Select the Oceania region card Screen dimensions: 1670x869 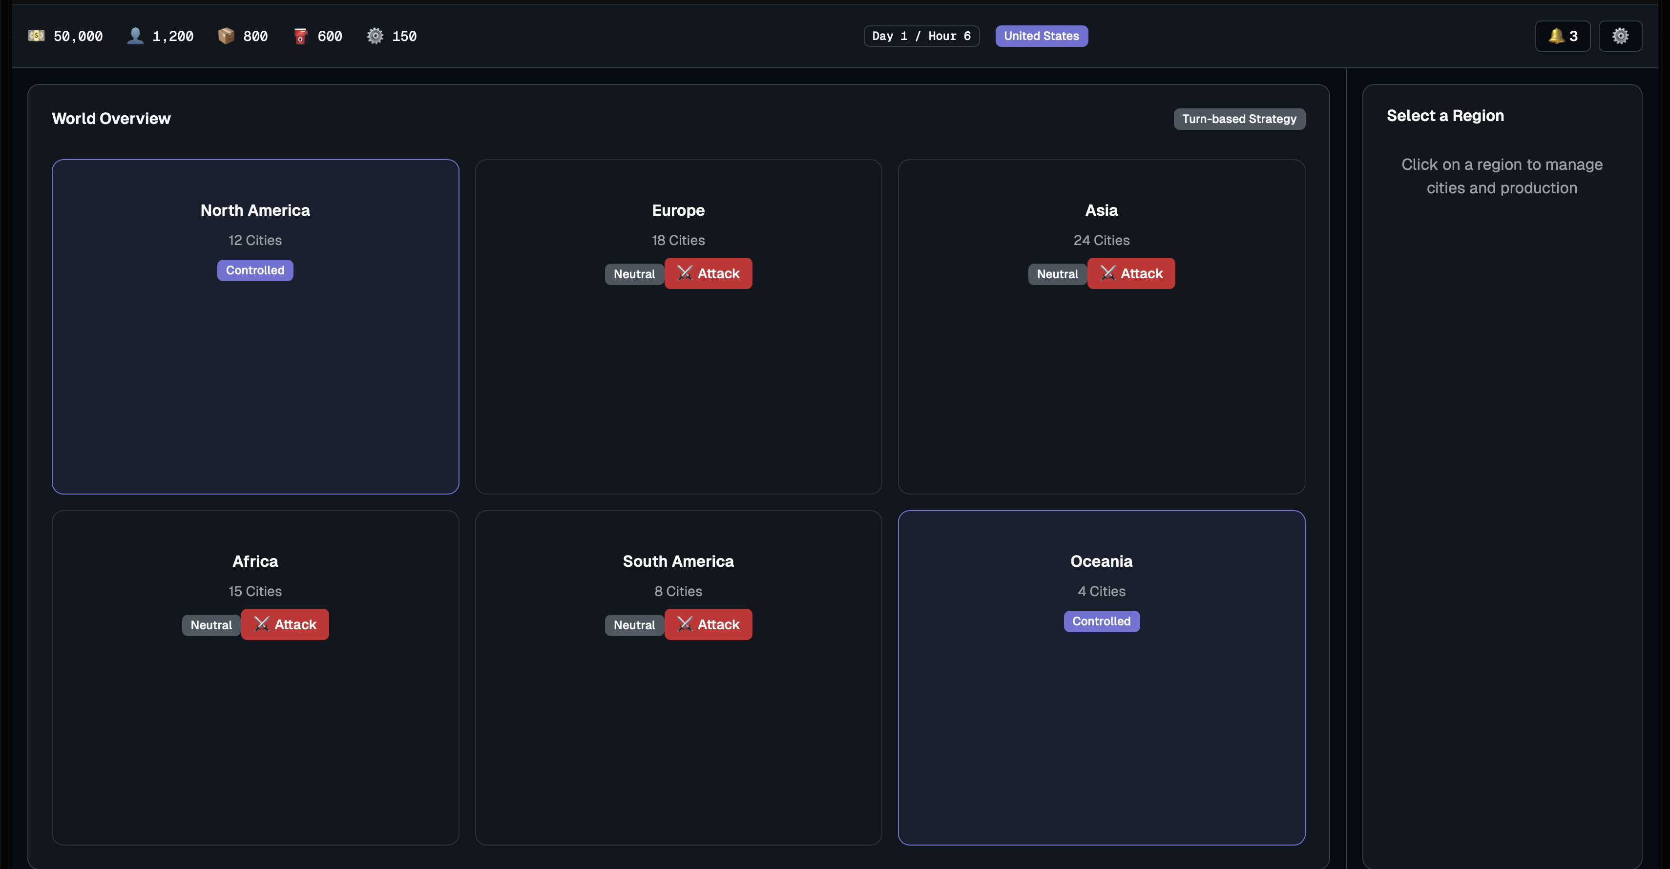tap(1102, 677)
